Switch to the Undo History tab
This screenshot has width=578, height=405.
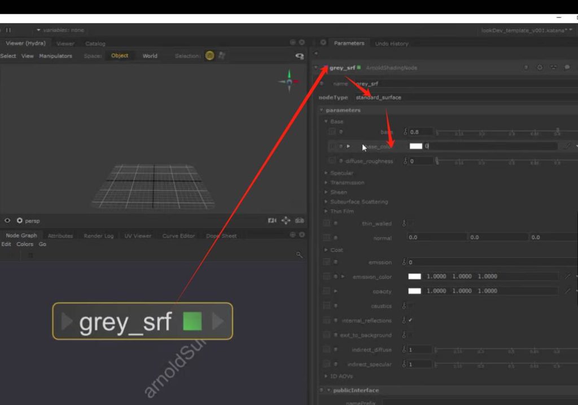pyautogui.click(x=391, y=43)
